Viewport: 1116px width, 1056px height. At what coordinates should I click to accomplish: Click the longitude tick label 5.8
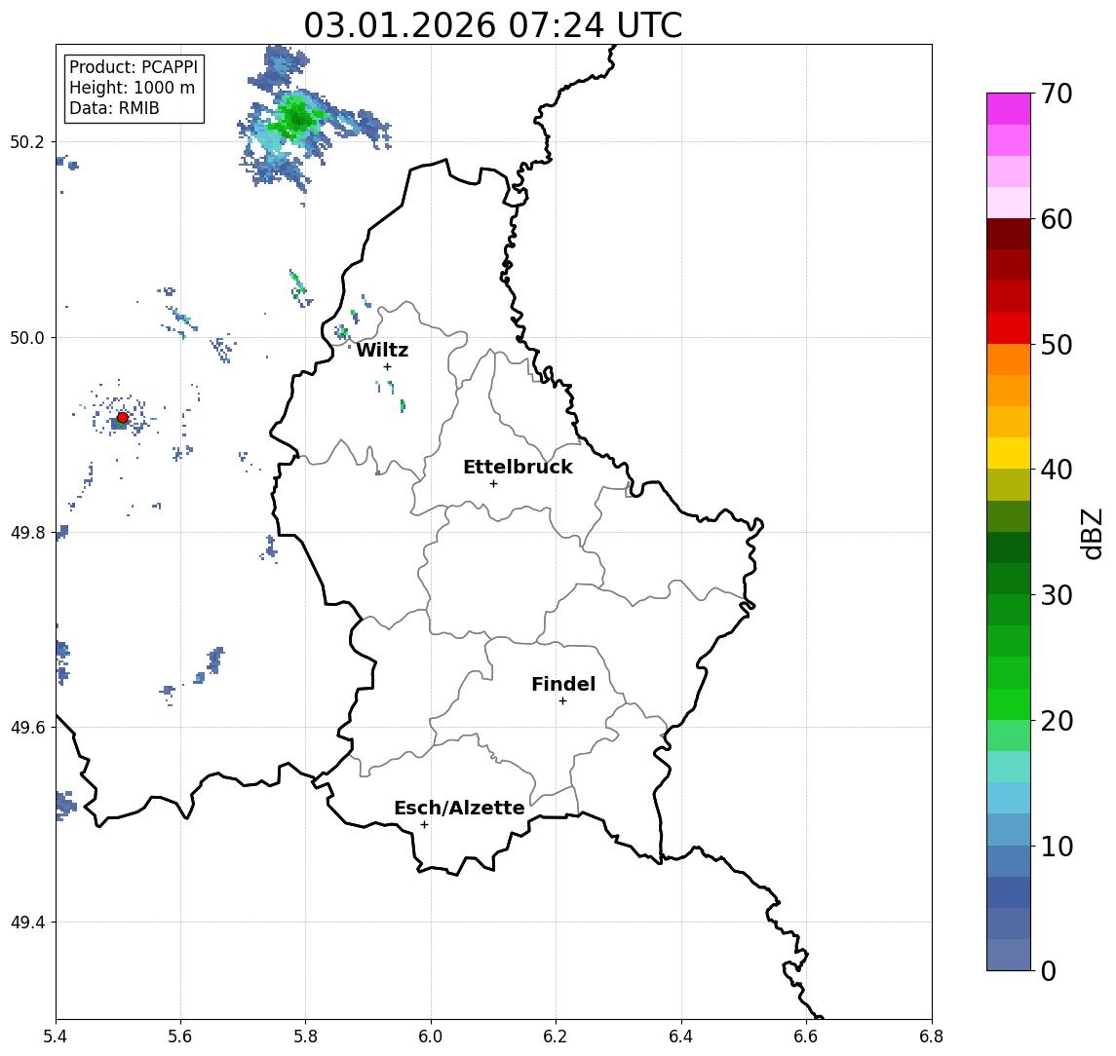(306, 1037)
